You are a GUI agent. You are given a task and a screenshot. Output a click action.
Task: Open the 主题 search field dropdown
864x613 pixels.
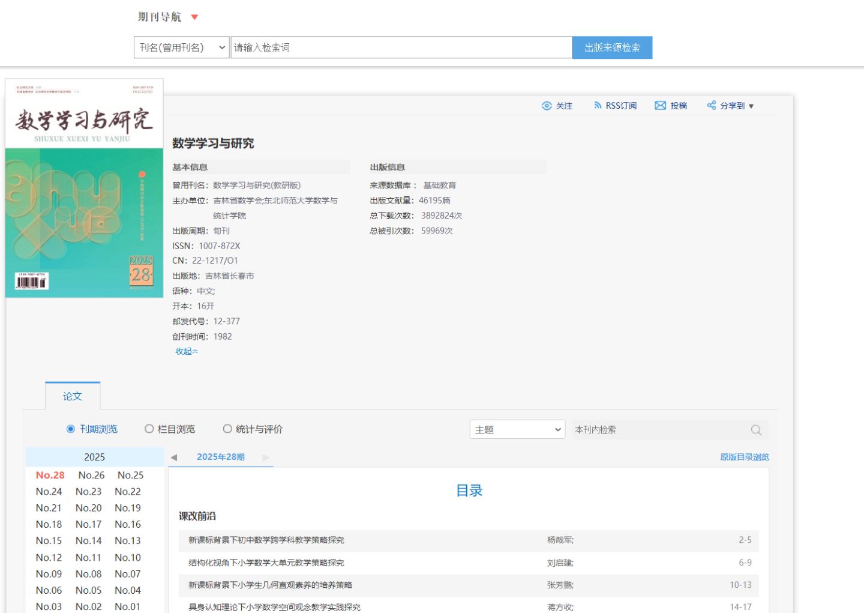[x=517, y=430]
